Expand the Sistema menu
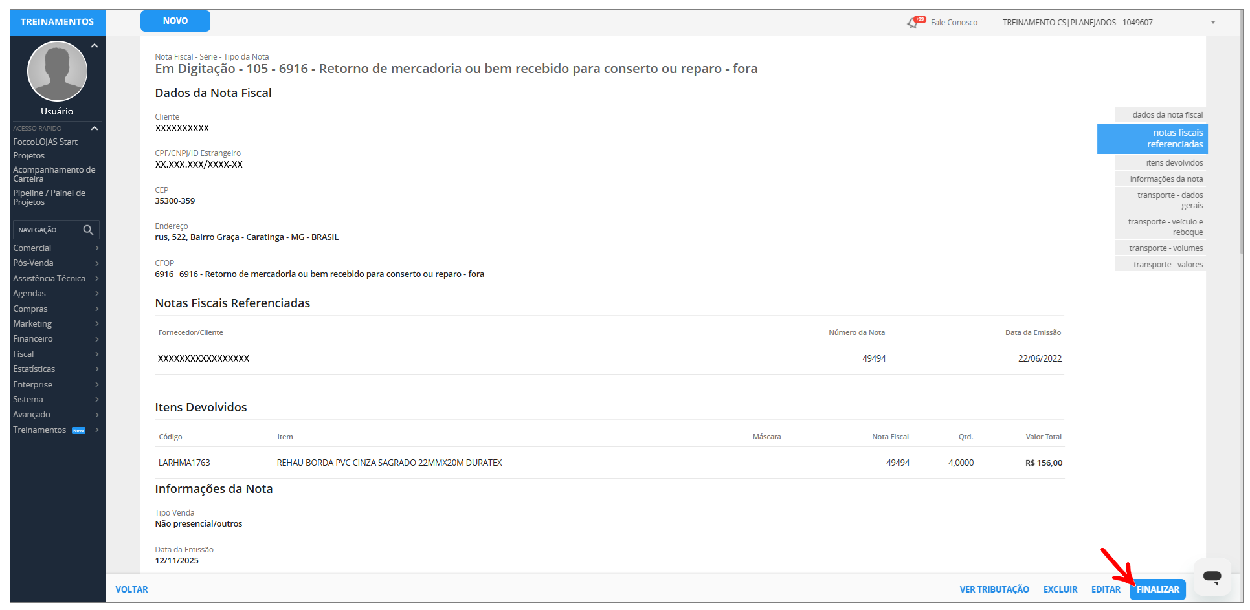Image resolution: width=1250 pixels, height=610 pixels. tap(56, 399)
